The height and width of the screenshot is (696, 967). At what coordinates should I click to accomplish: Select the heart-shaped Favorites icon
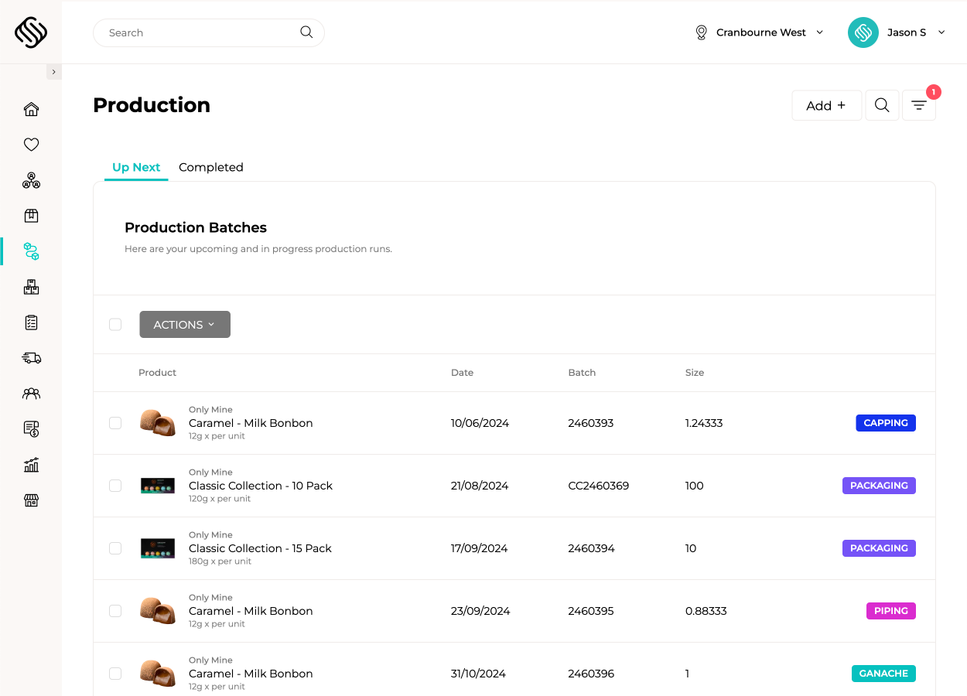(31, 145)
